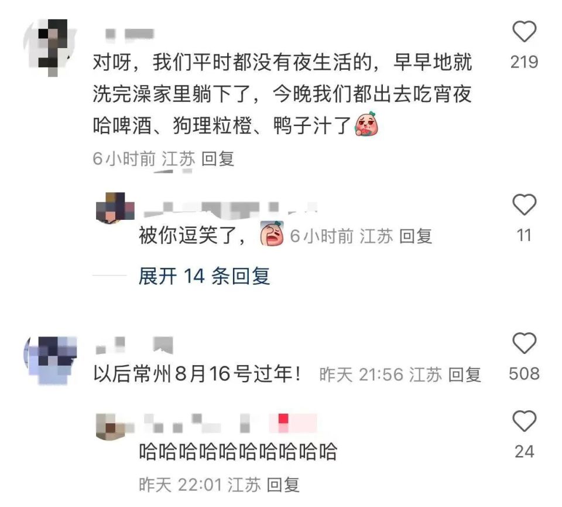The image size is (562, 507).
Task: Tap the laughing-crying emoji in reply
Action: (x=272, y=234)
